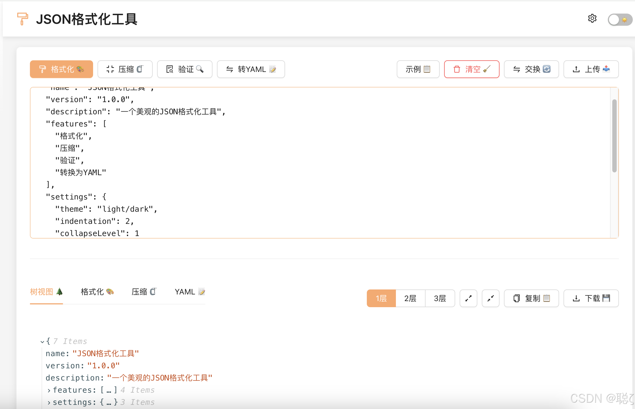Switch to the 格式化 output tab
The image size is (635, 409).
click(x=97, y=292)
